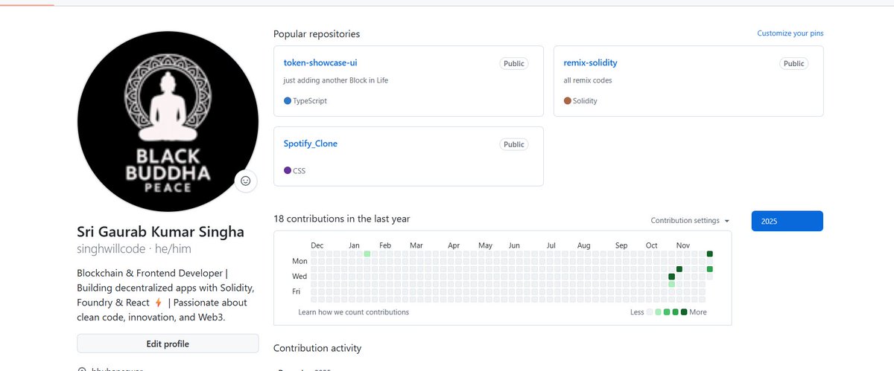Click the Fri weekday label
Viewport: 894px width, 371px height.
click(296, 291)
